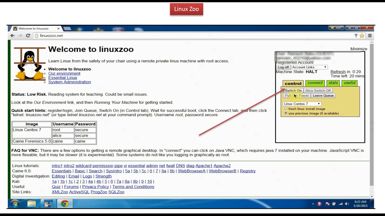Reload the linuxzoo page

(28, 36)
